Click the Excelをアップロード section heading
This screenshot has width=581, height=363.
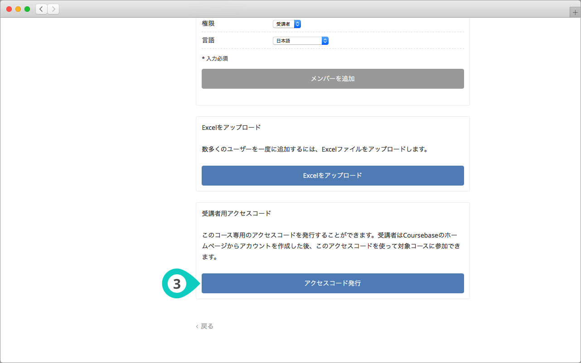pyautogui.click(x=231, y=128)
